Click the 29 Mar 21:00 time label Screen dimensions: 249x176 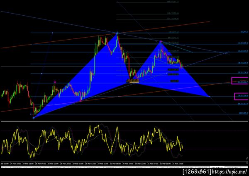(103, 164)
